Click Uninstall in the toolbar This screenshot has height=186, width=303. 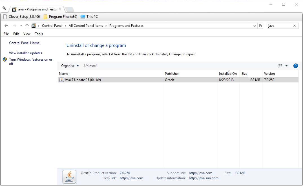[x=91, y=66]
